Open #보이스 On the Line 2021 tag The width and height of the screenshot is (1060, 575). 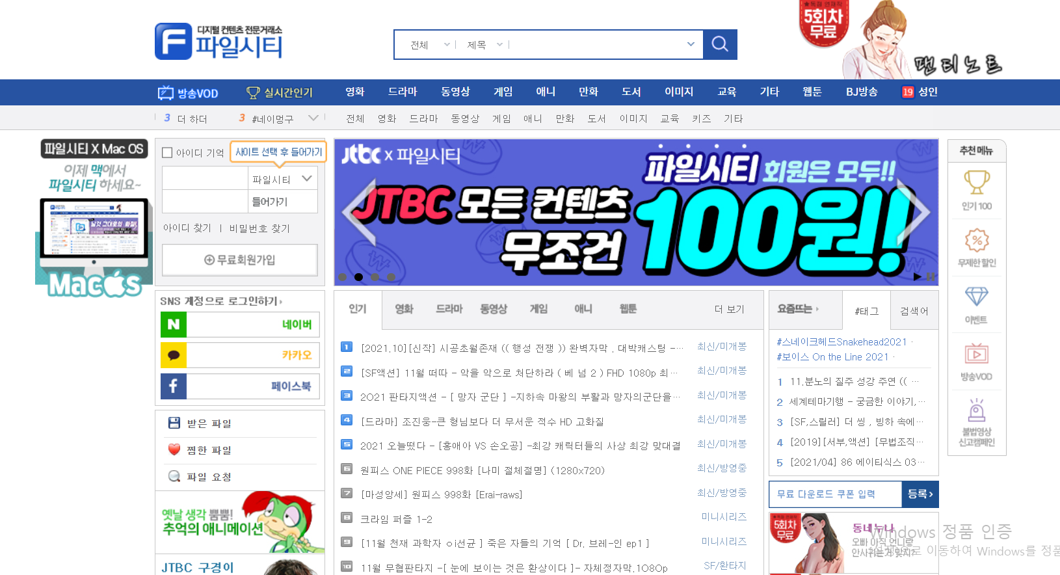(x=832, y=357)
